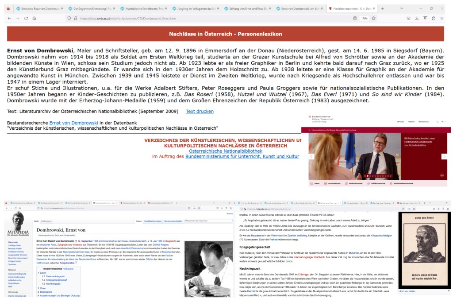
Task: Click the tracking protection shield icon
Action: pos(69,18)
